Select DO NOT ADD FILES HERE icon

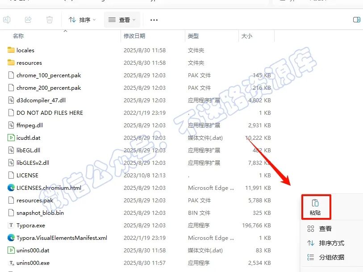(x=11, y=113)
